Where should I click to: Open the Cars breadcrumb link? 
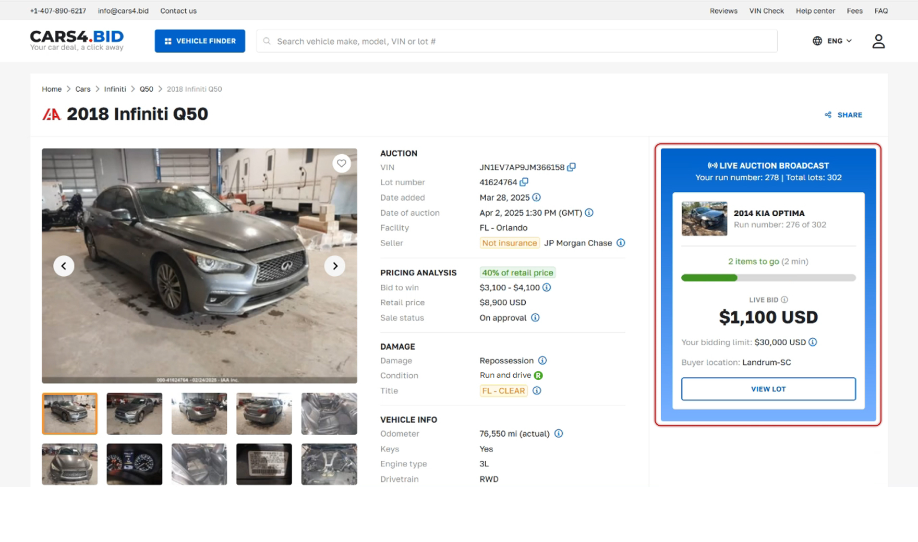(x=83, y=89)
